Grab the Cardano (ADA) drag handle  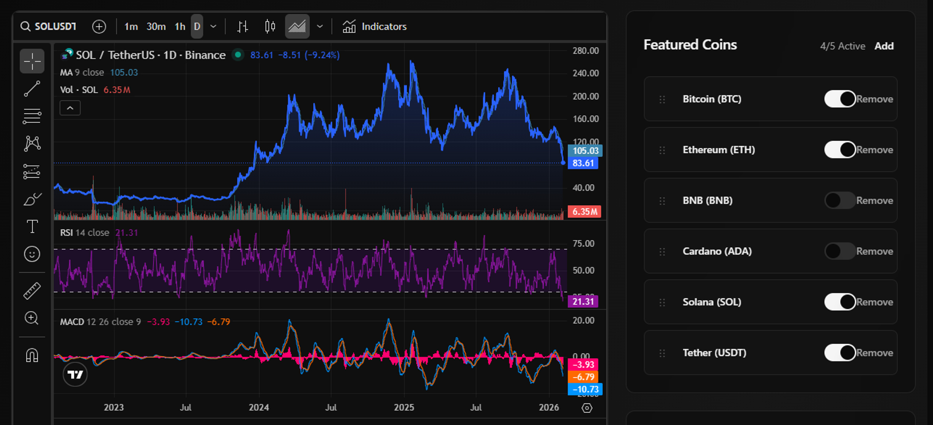click(x=662, y=252)
